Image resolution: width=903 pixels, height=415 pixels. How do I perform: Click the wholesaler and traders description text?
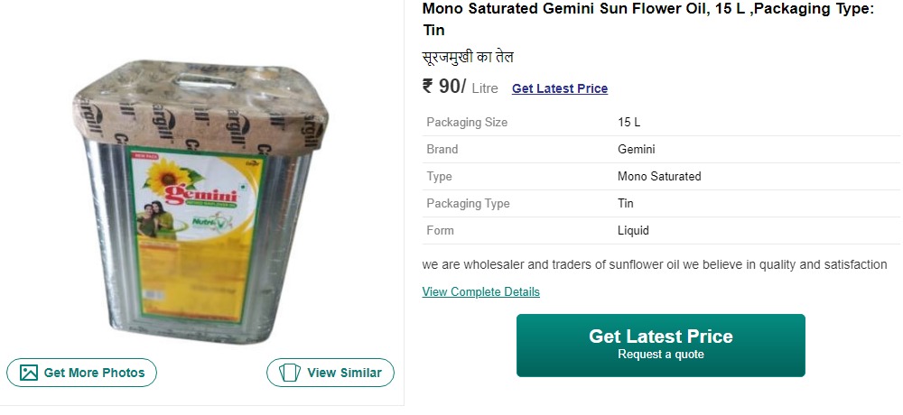655,265
